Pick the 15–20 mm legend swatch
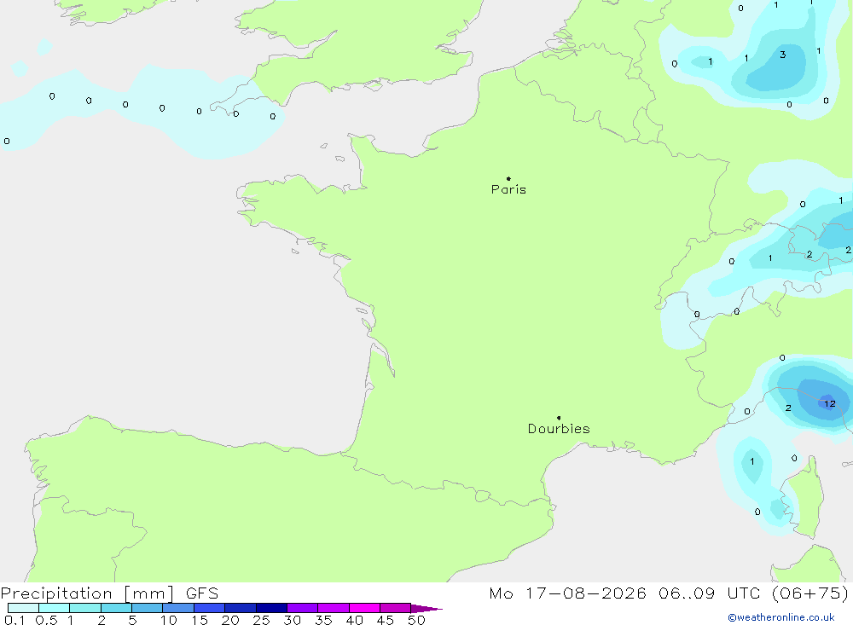 pos(209,608)
